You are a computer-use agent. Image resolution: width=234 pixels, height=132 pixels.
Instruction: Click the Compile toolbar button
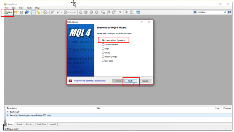(70, 12)
